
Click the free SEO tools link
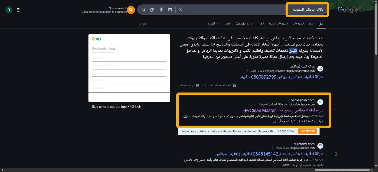click(131, 107)
